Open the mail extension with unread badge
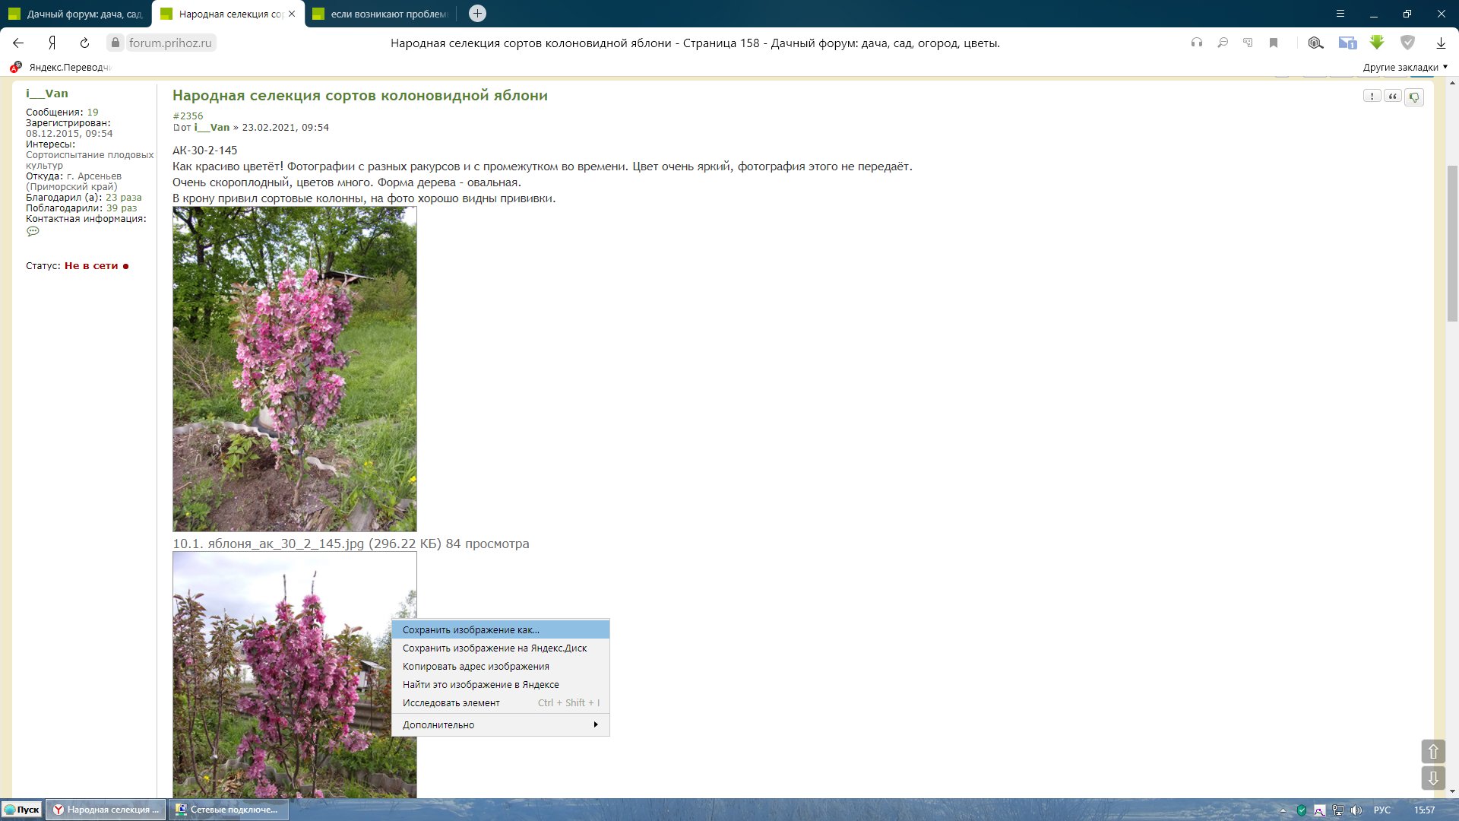Viewport: 1459px width, 821px height. (1347, 43)
